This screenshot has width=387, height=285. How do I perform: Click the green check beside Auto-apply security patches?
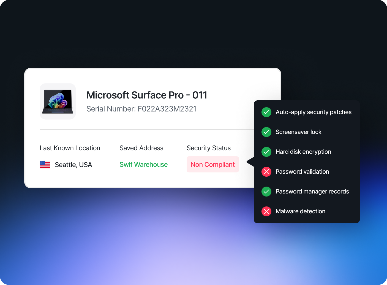click(266, 112)
